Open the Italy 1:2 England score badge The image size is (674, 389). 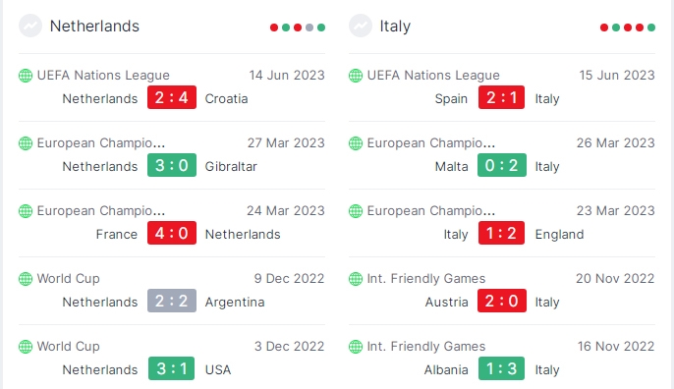(501, 233)
